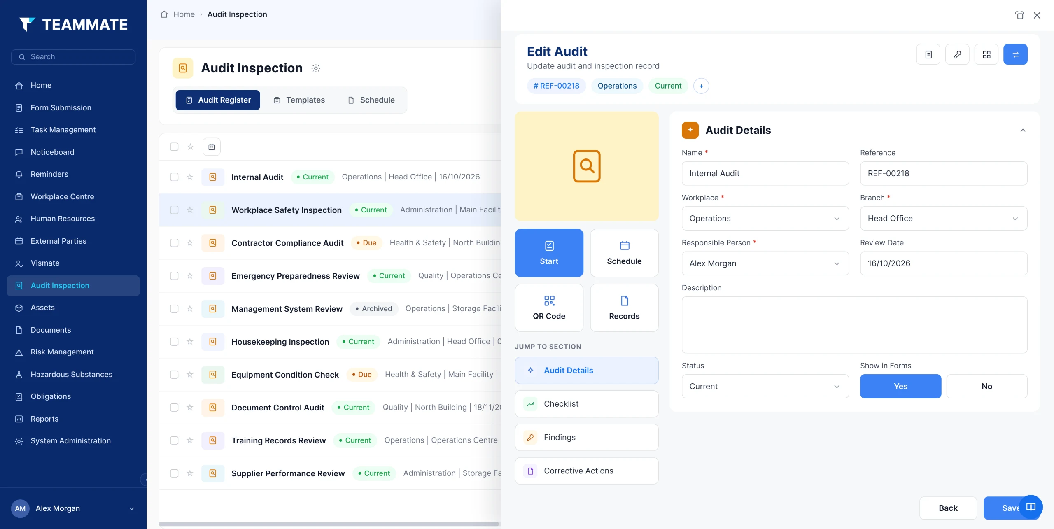The width and height of the screenshot is (1054, 529).
Task: Open Risk Management in the sidebar
Action: click(73, 352)
